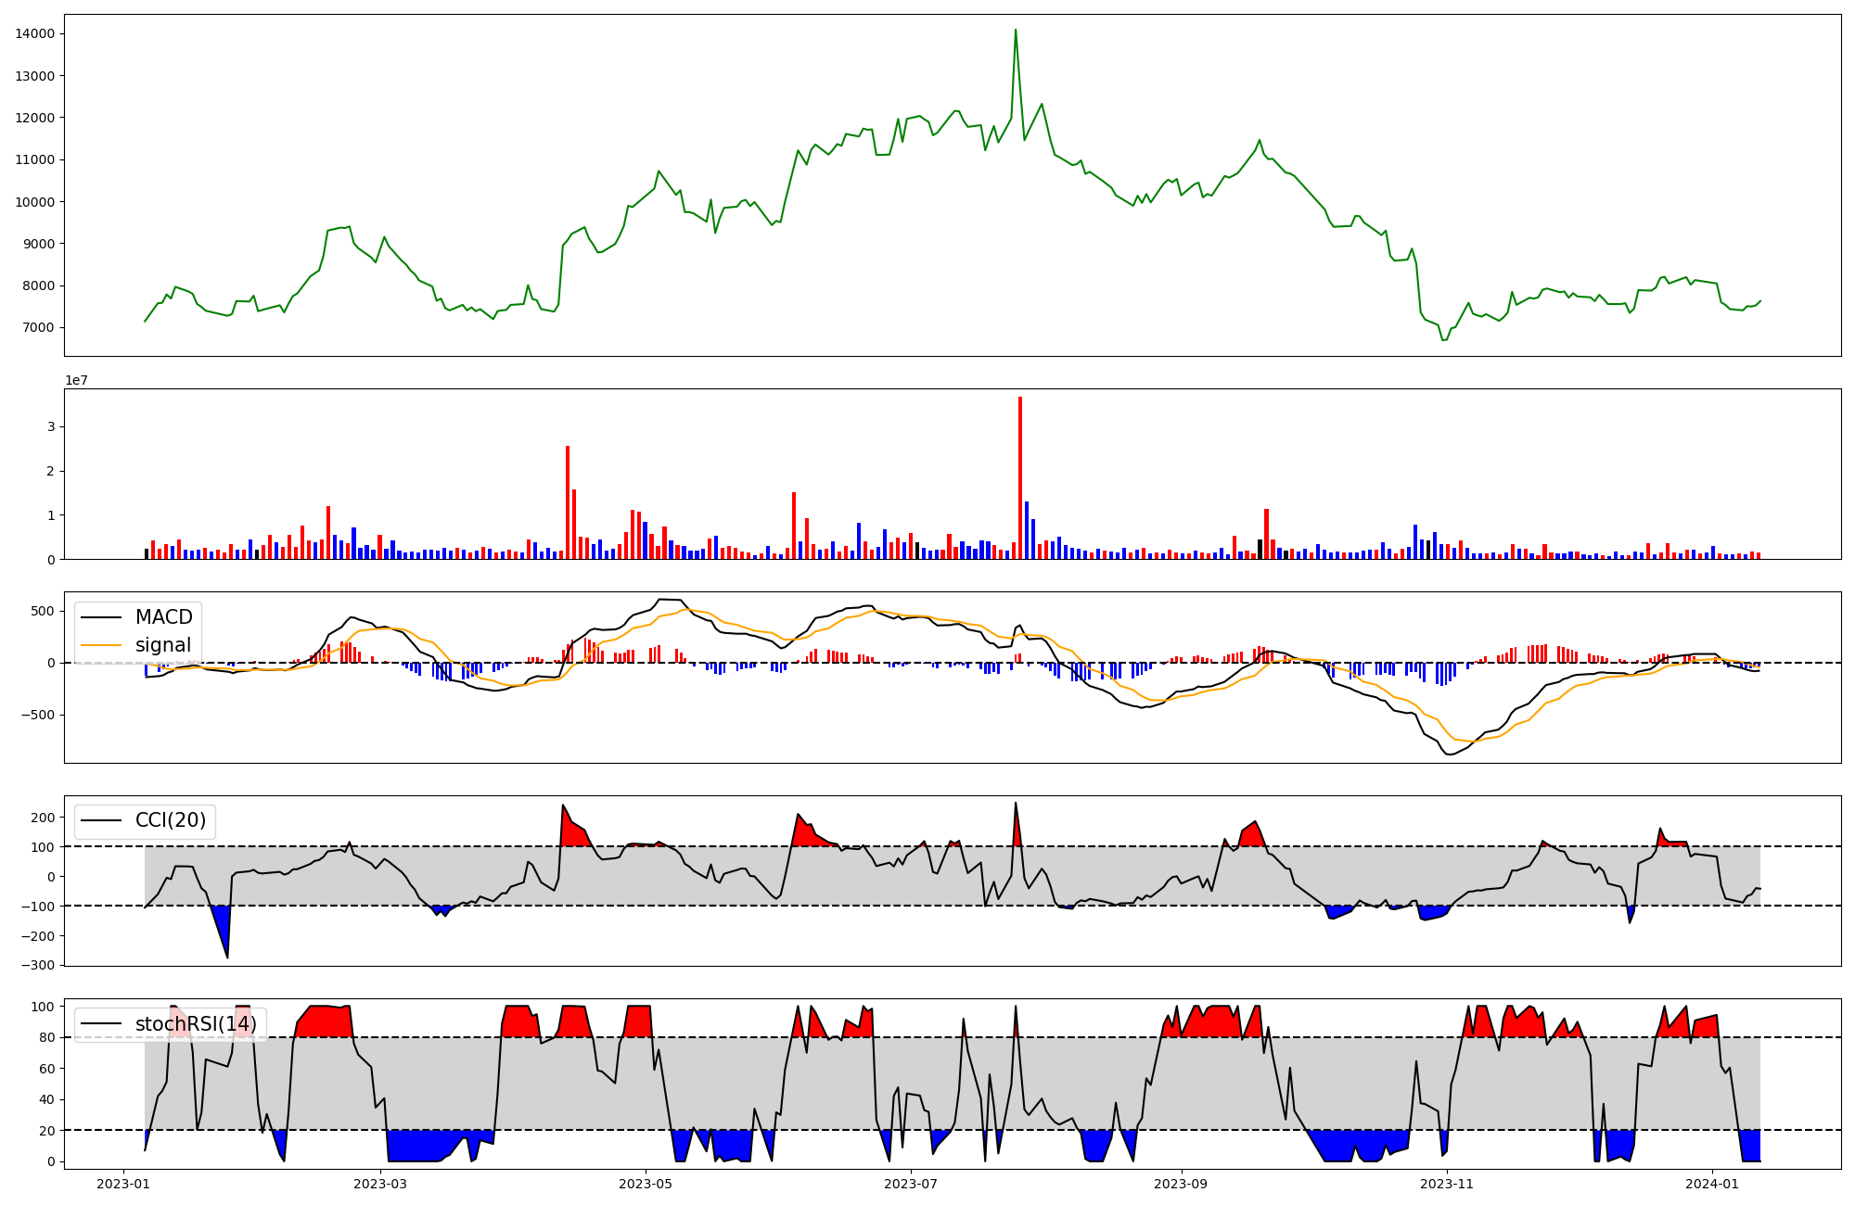
Task: Click the MACD legend entry
Action: 163,617
